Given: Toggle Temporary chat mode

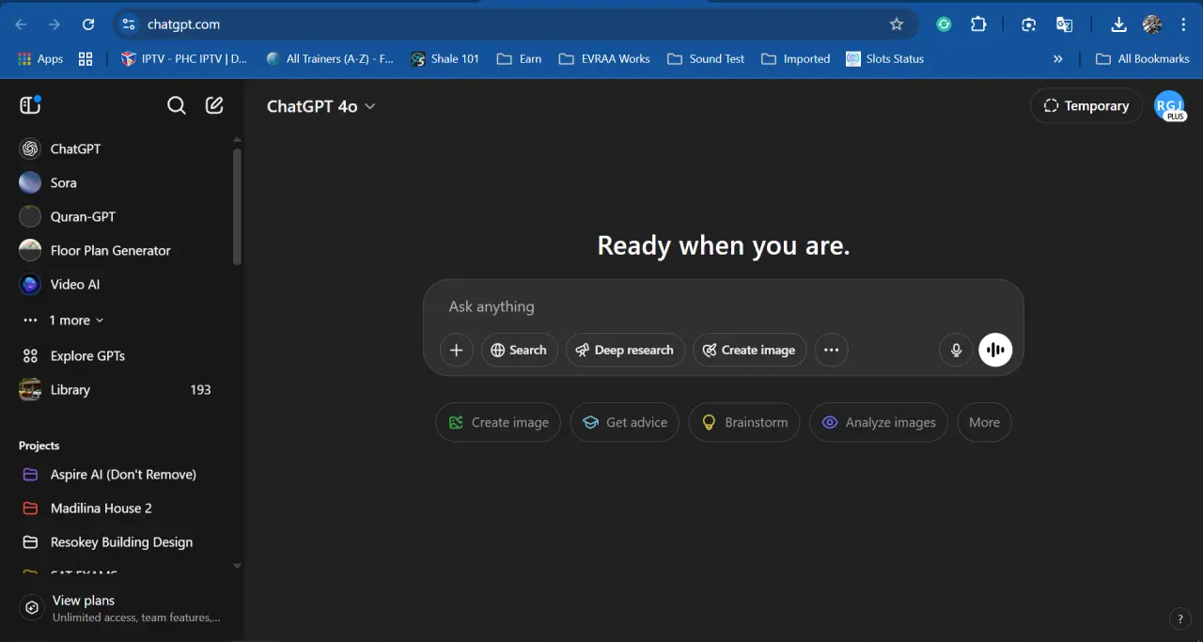Looking at the screenshot, I should click(1086, 105).
